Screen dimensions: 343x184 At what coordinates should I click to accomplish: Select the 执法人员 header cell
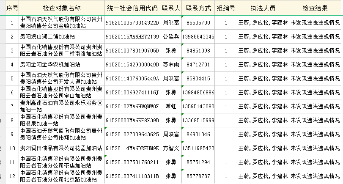pos(263,8)
